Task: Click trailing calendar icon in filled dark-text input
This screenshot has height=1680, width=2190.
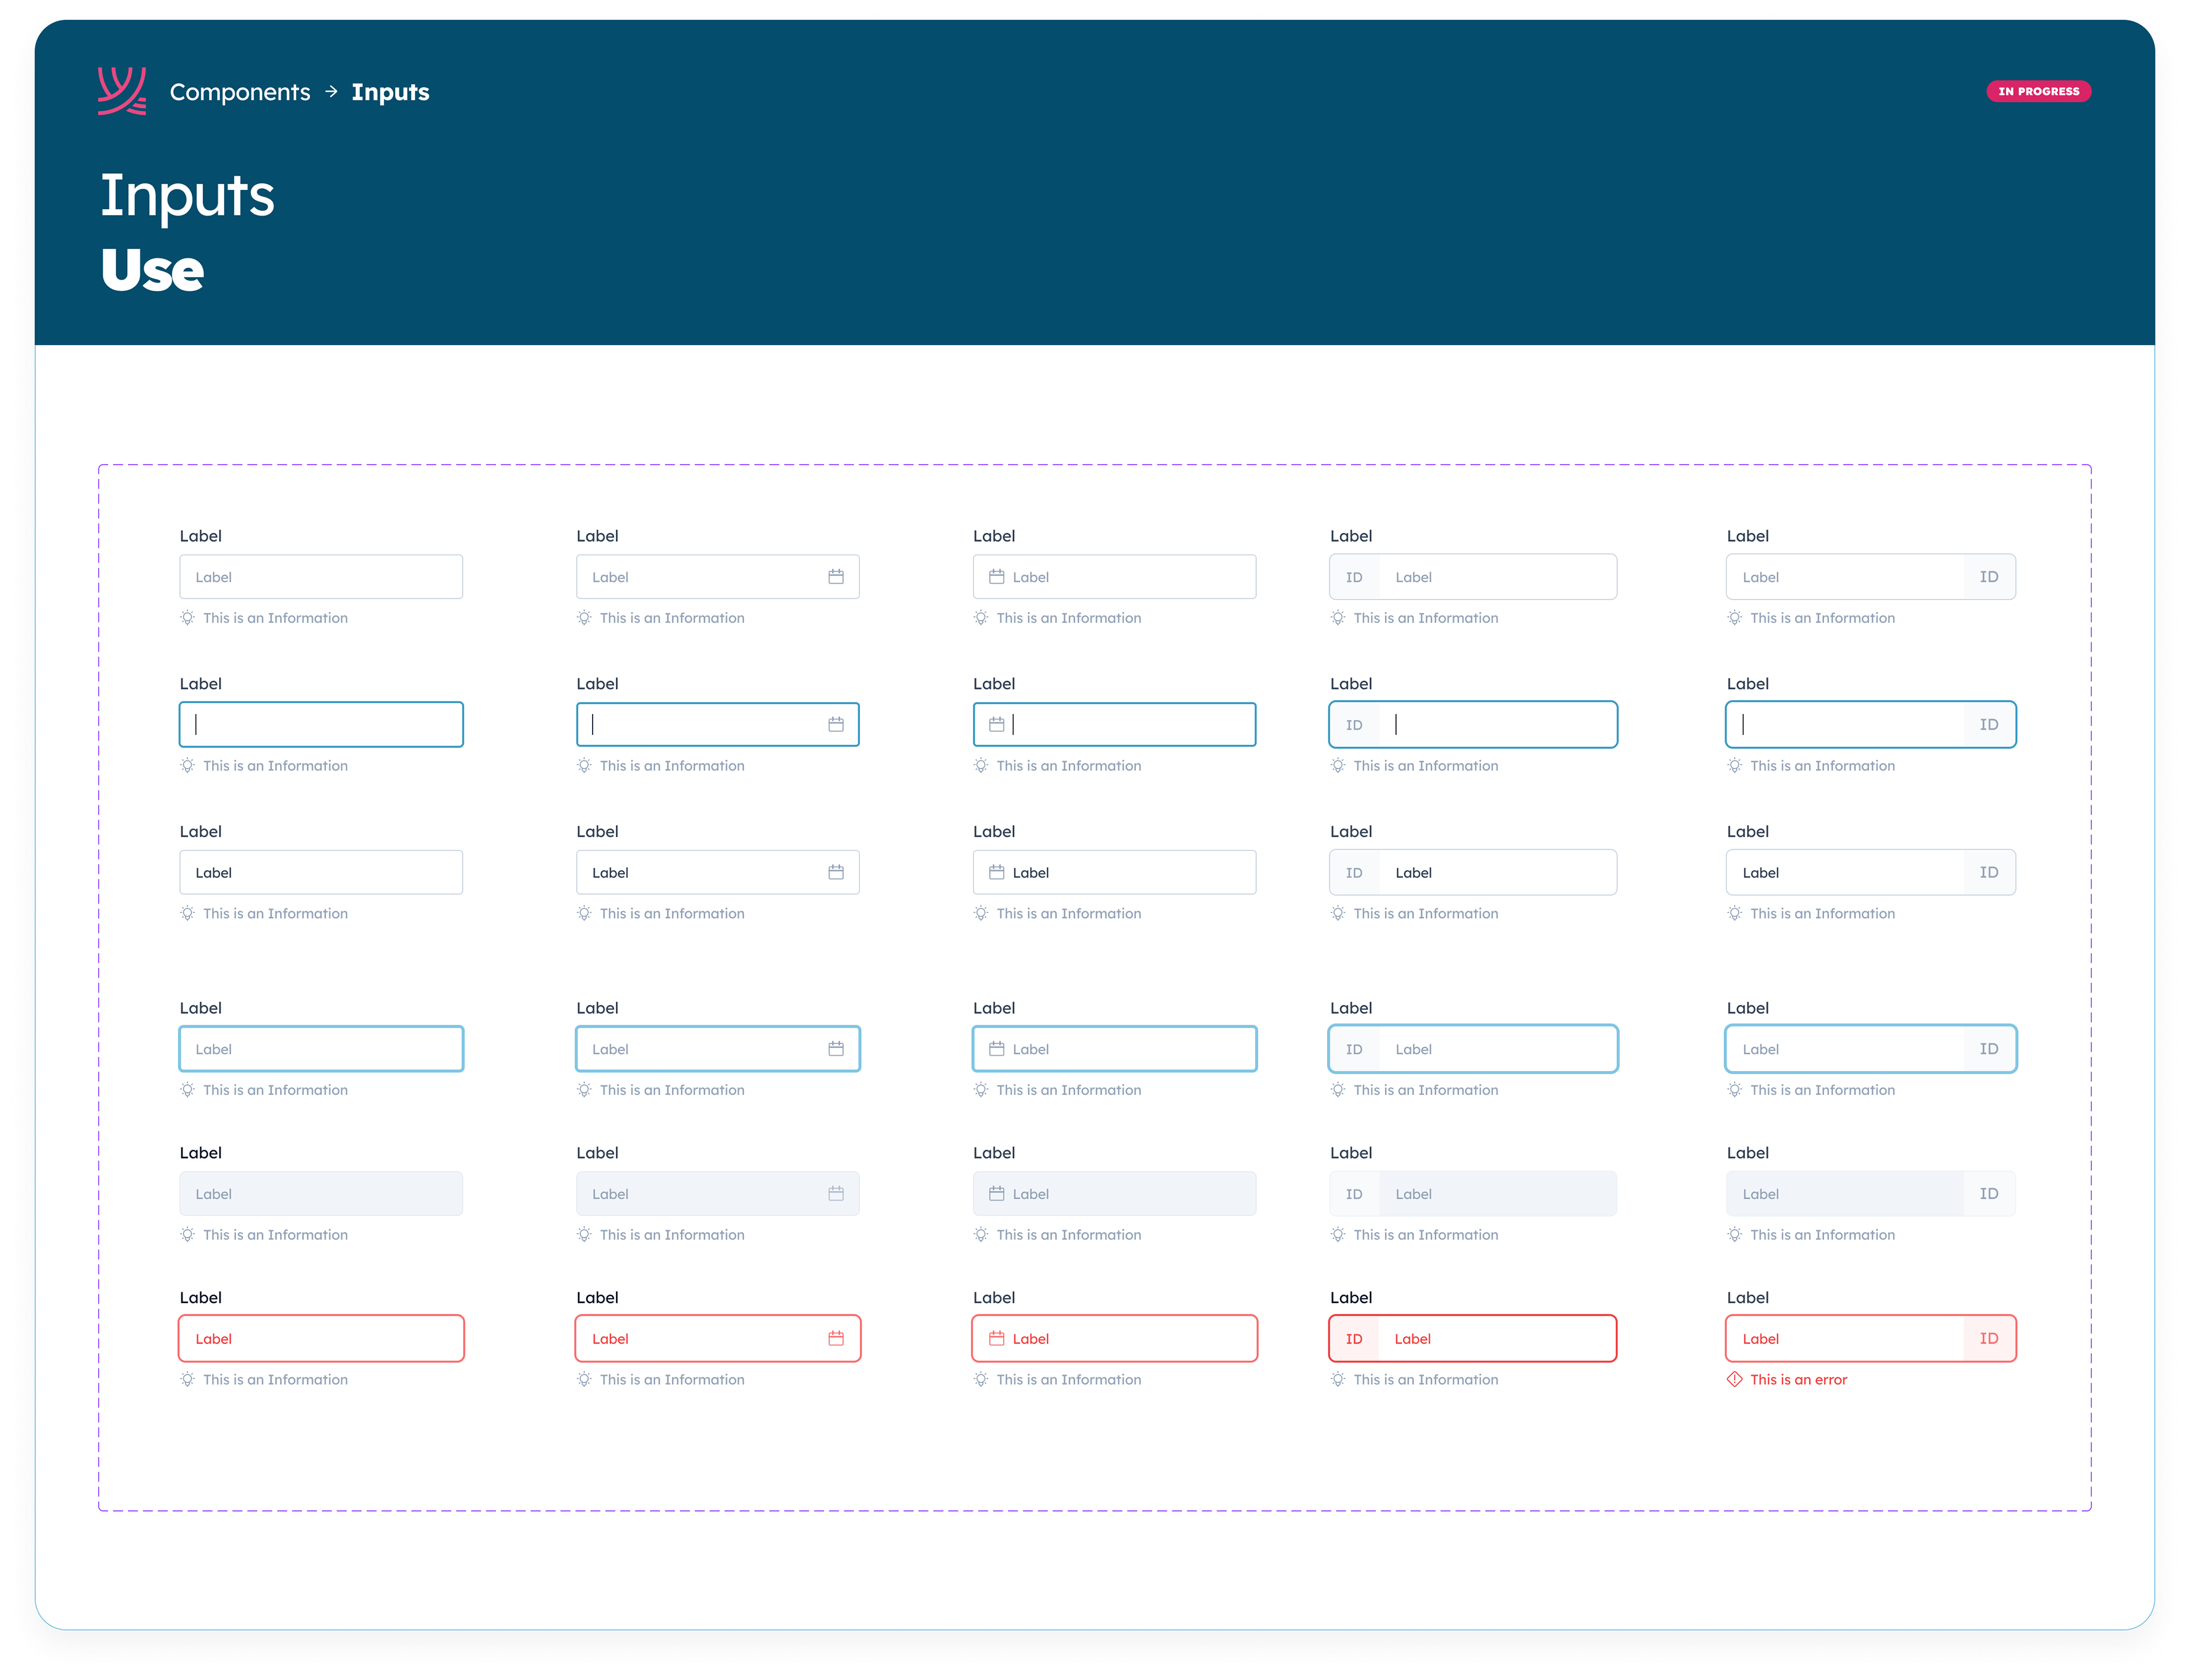Action: pyautogui.click(x=836, y=873)
